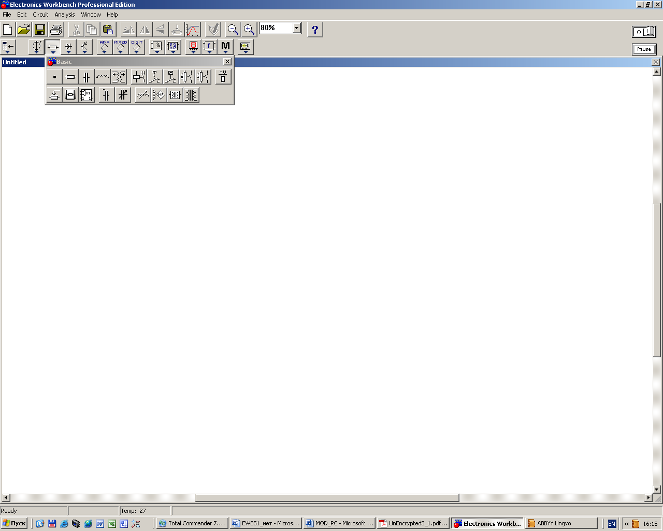The height and width of the screenshot is (531, 663).
Task: Select the Pull-Up Resistor component
Action: (x=223, y=77)
